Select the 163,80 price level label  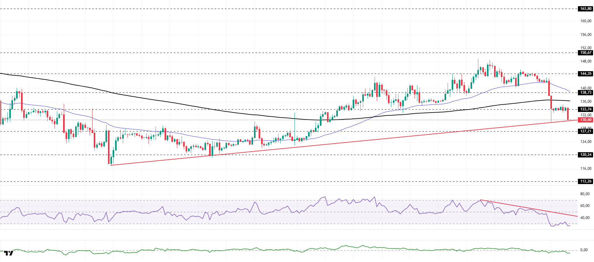point(585,9)
